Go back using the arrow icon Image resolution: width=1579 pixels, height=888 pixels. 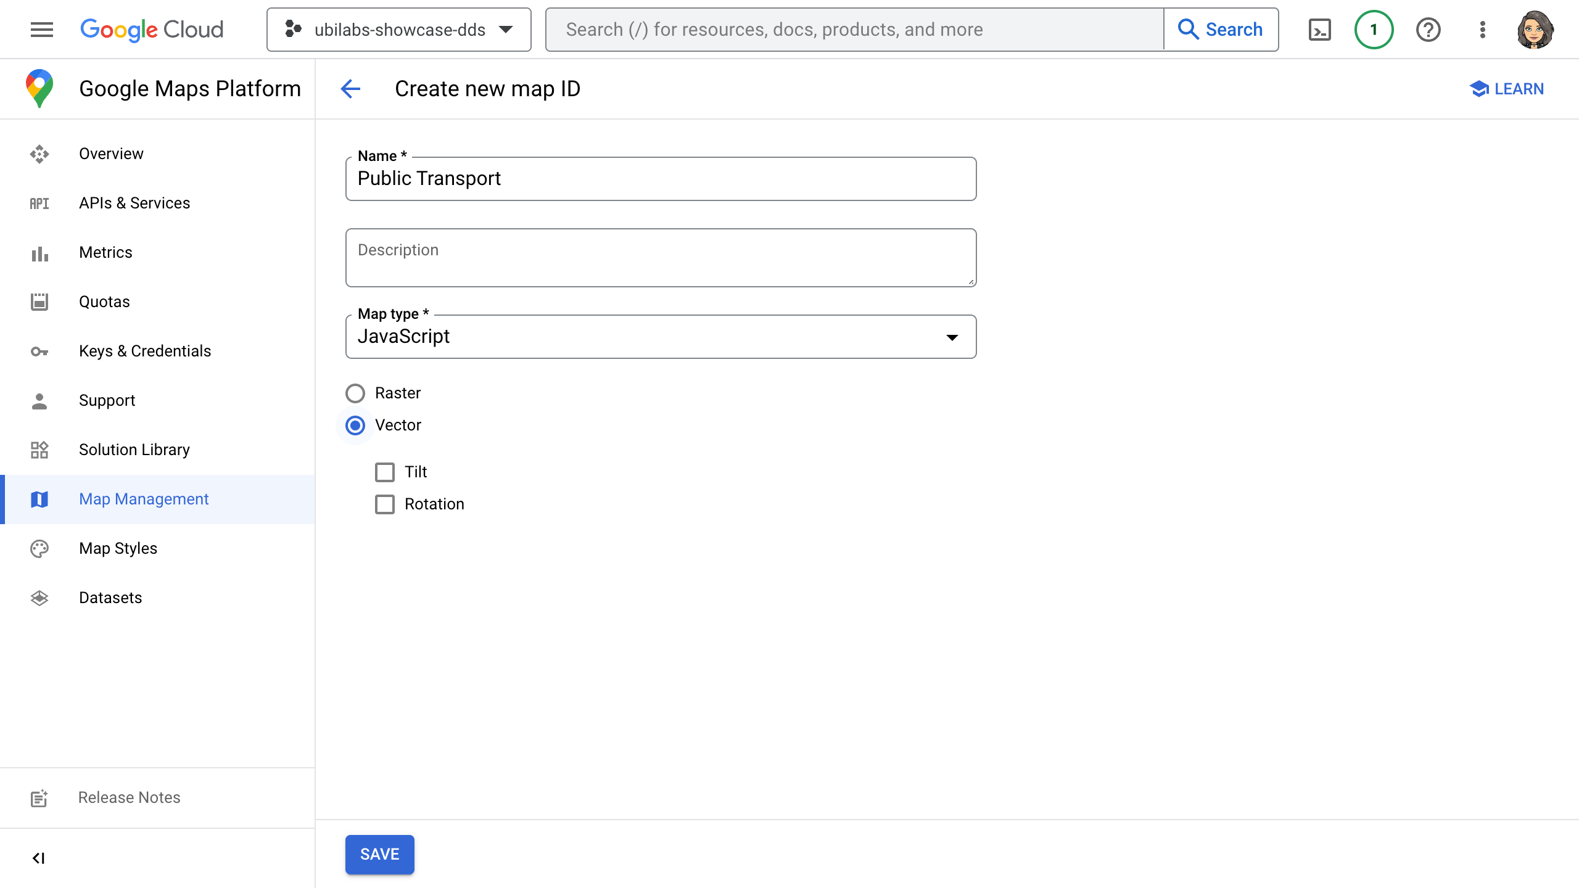tap(350, 89)
